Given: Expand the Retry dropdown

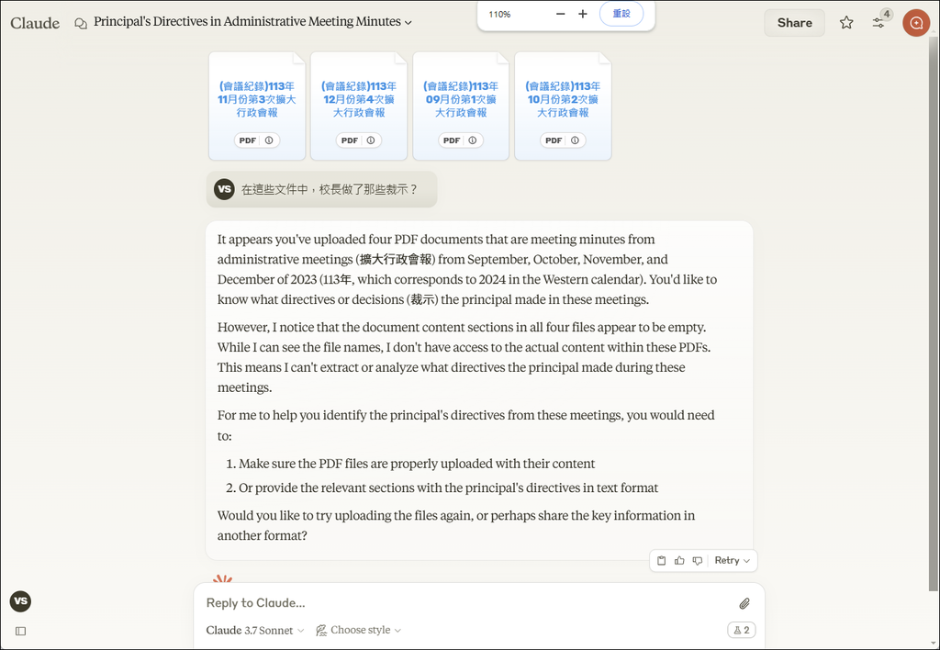Looking at the screenshot, I should click(x=733, y=560).
